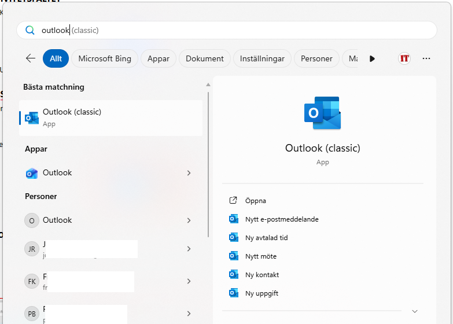Show more filters with the play arrow

[372, 58]
